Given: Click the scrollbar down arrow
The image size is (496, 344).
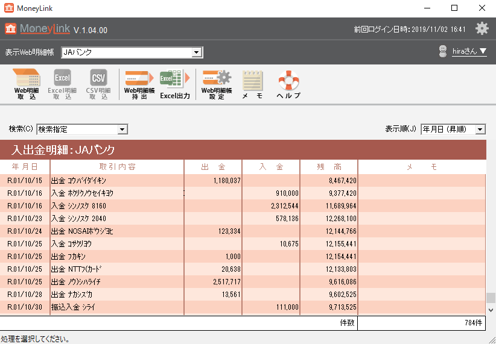Looking at the screenshot, I should (x=491, y=310).
